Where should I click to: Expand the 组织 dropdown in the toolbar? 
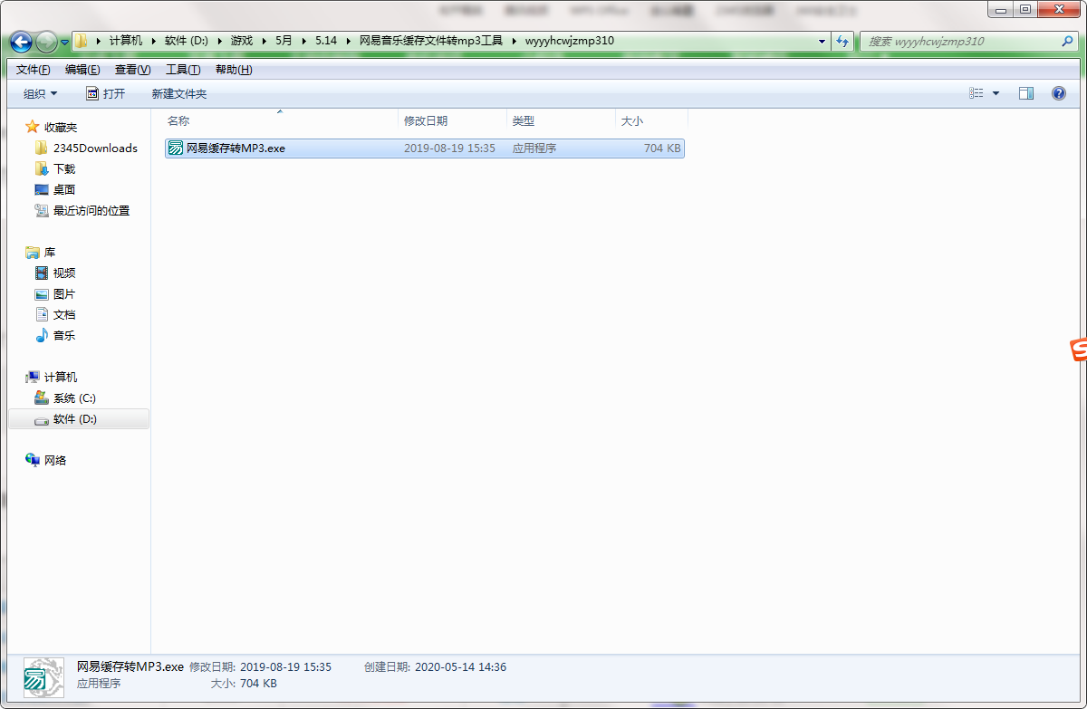tap(40, 93)
